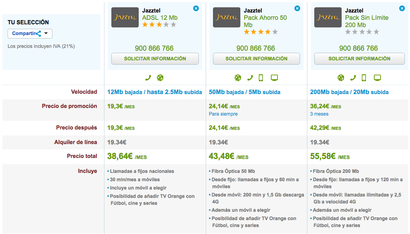
Task: Click Jazztel logo in Pack Sin Límite column
Action: [328, 17]
